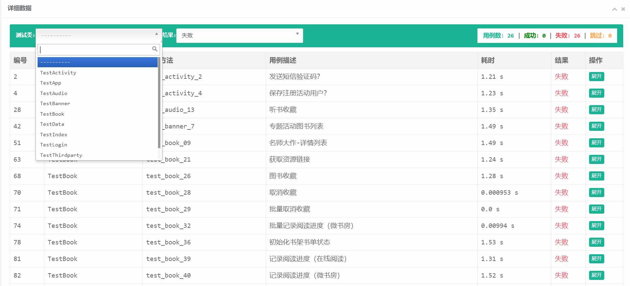Image resolution: width=630 pixels, height=286 pixels.
Task: Click the 成功: 0 counter
Action: [x=535, y=35]
